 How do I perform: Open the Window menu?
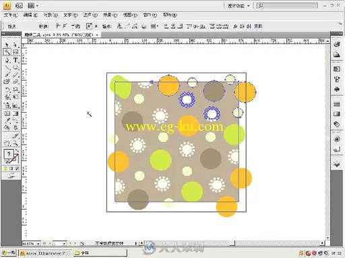click(x=150, y=15)
